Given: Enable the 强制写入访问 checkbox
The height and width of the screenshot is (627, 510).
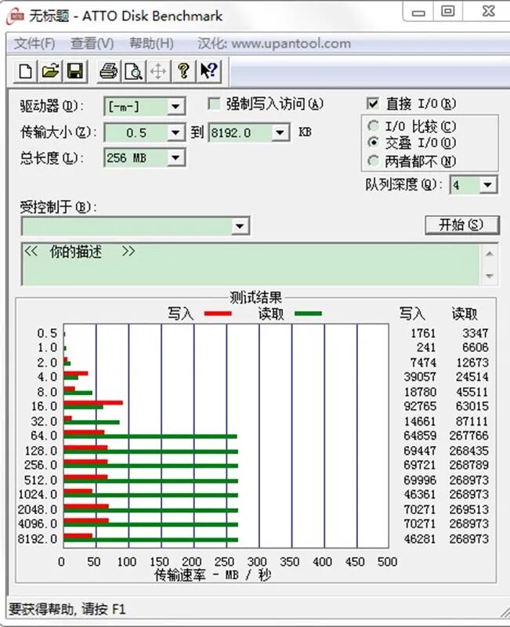Looking at the screenshot, I should point(214,104).
